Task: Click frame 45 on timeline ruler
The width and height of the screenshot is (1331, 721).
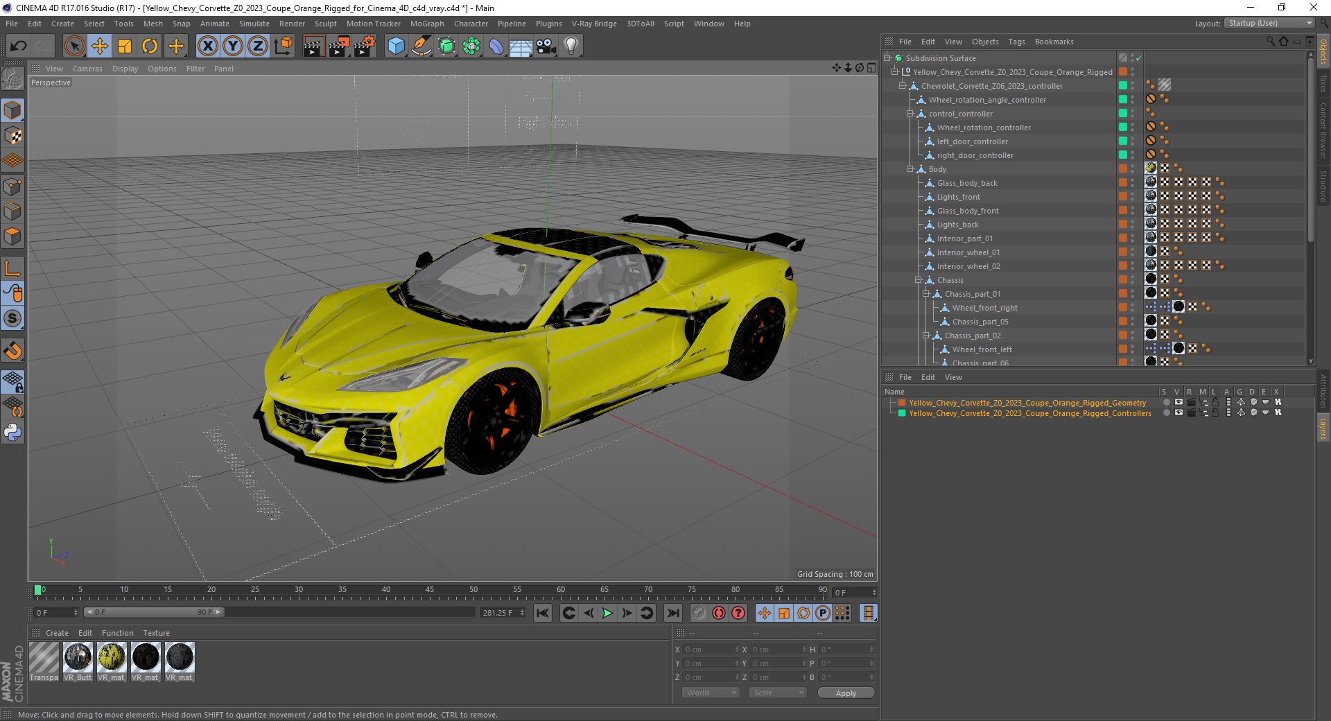Action: [x=430, y=590]
